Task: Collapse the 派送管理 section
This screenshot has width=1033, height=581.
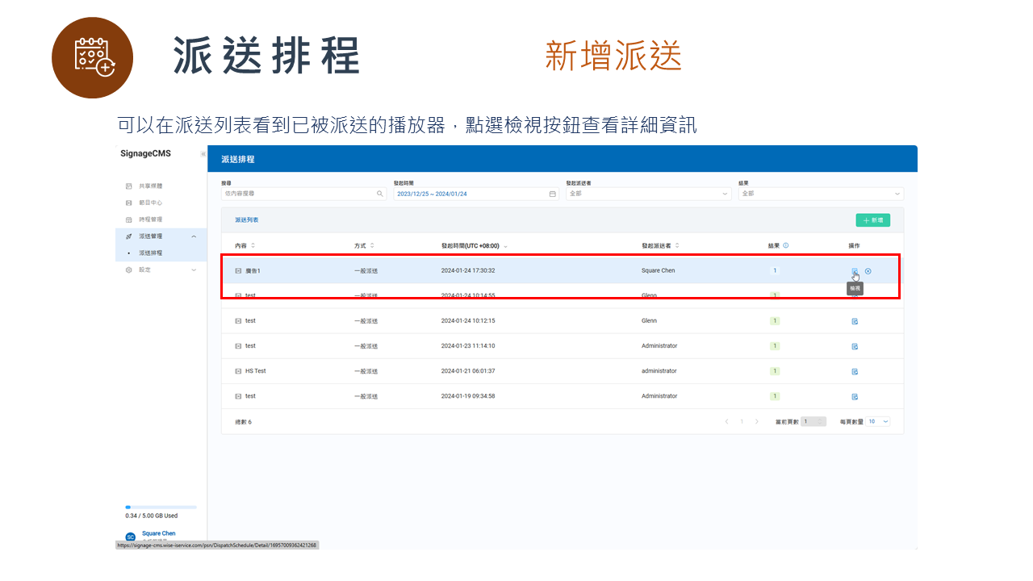Action: click(x=194, y=236)
